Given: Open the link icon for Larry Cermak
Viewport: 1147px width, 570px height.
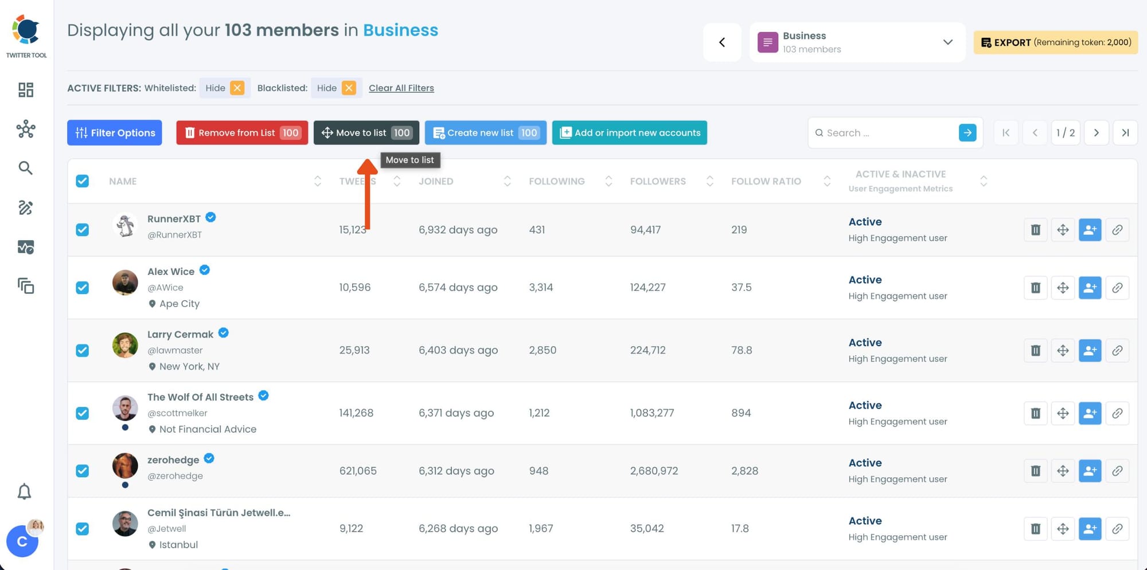Looking at the screenshot, I should 1117,351.
